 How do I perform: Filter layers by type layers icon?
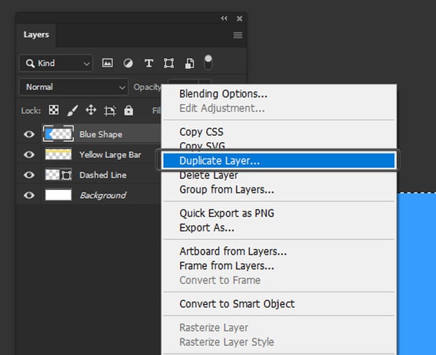(149, 63)
